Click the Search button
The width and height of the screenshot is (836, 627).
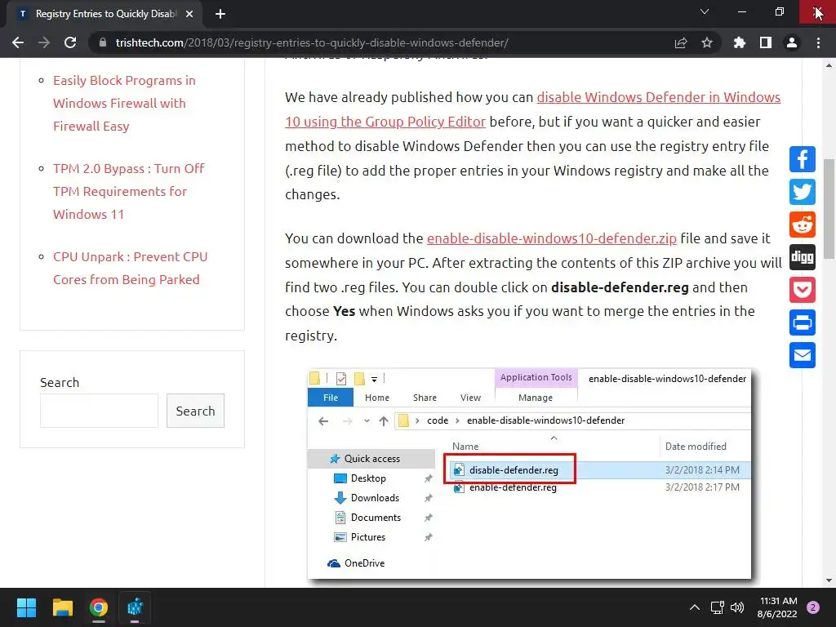coord(196,411)
